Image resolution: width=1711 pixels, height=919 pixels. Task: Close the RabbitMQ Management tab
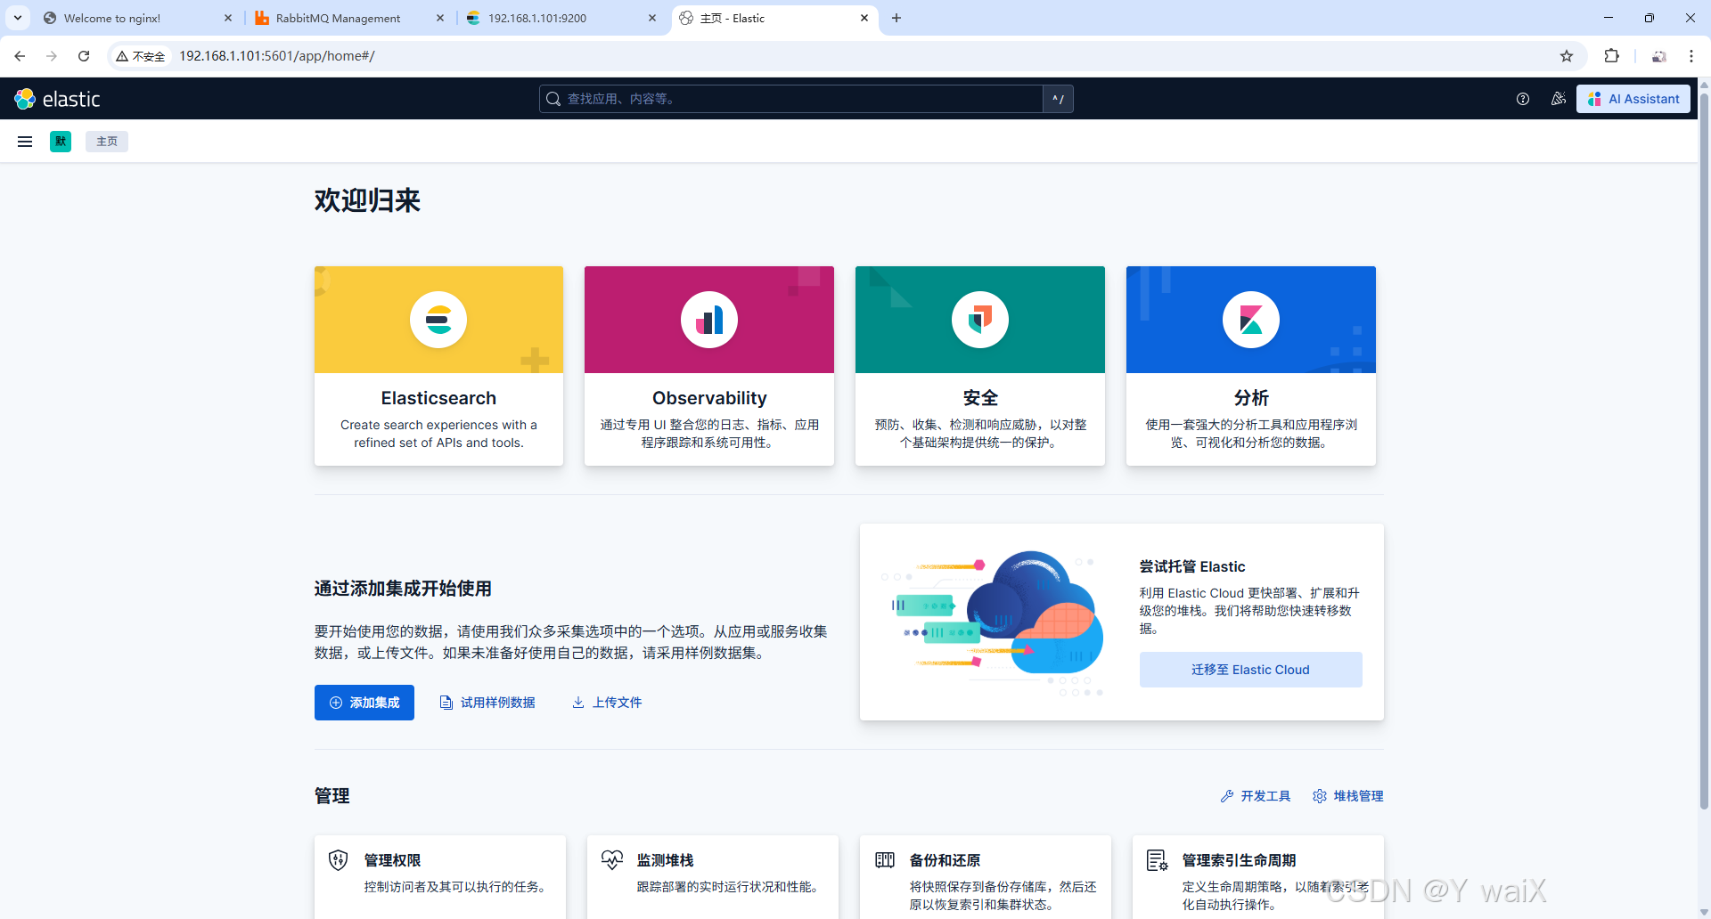(x=440, y=18)
